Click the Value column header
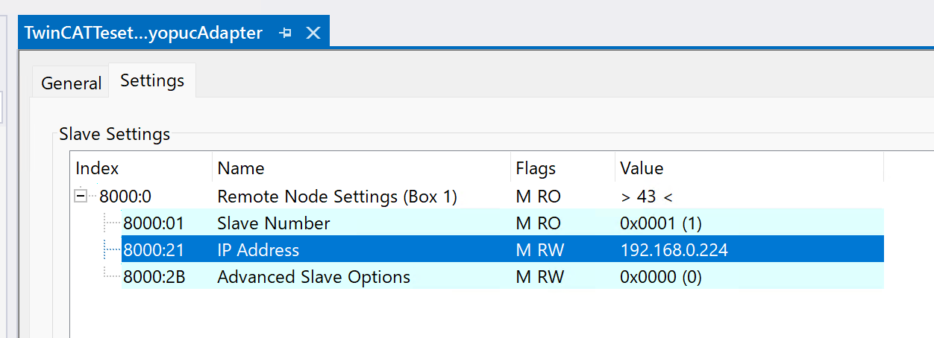 [x=642, y=169]
